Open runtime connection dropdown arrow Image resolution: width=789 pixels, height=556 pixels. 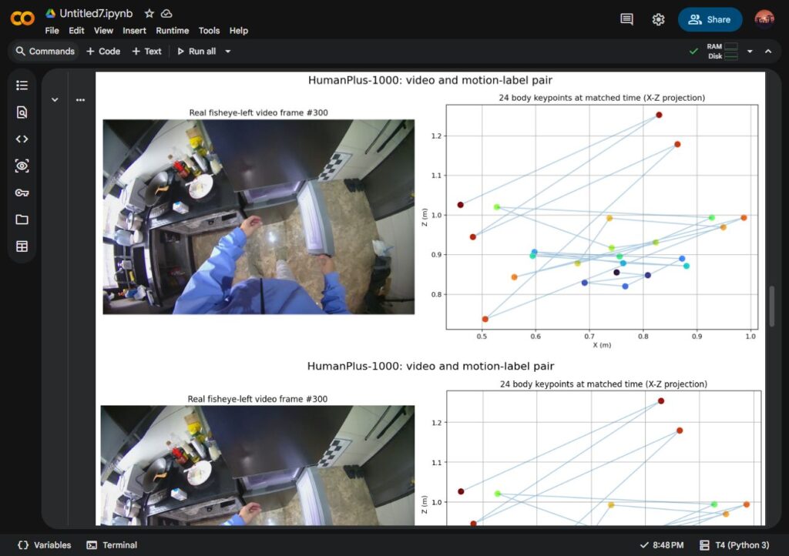[x=750, y=52]
